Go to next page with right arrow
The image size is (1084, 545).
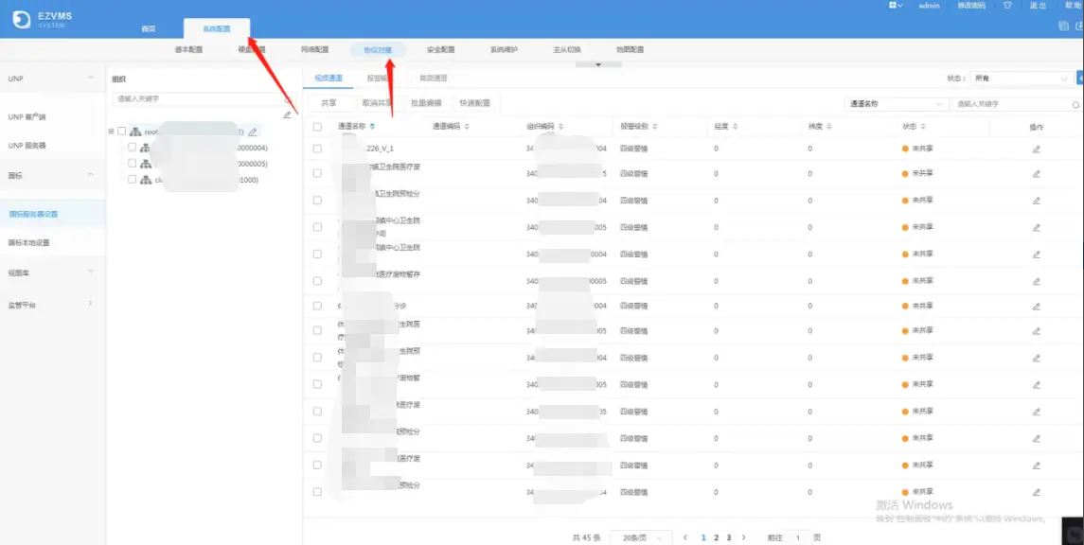click(744, 537)
